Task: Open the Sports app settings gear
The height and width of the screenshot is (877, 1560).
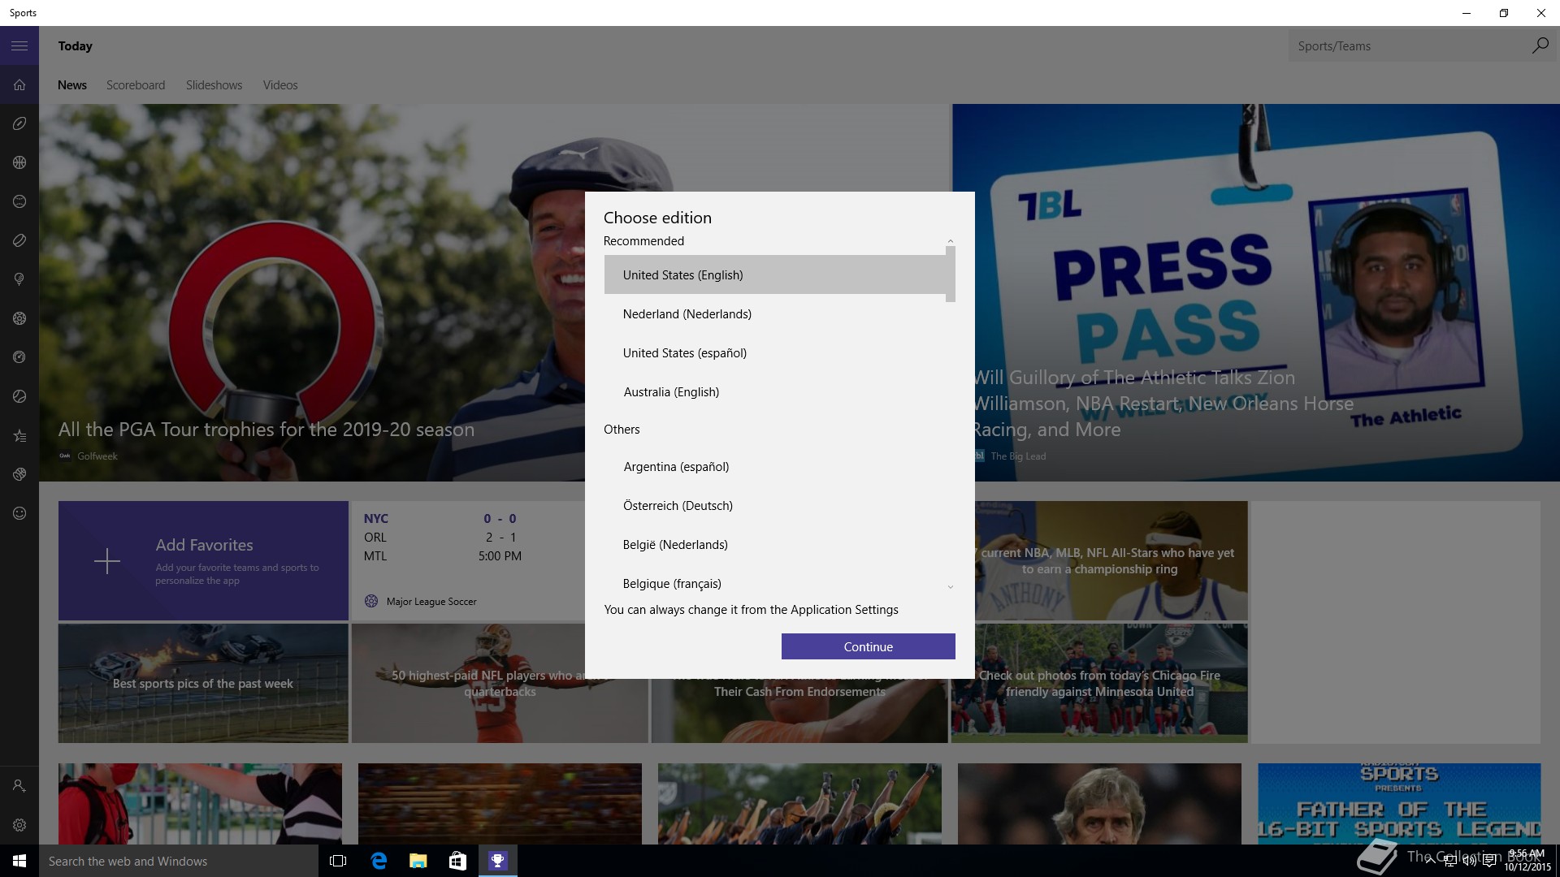Action: 19,825
